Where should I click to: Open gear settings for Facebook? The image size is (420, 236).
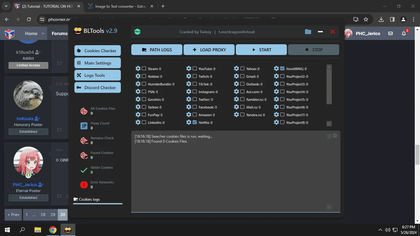click(x=189, y=107)
